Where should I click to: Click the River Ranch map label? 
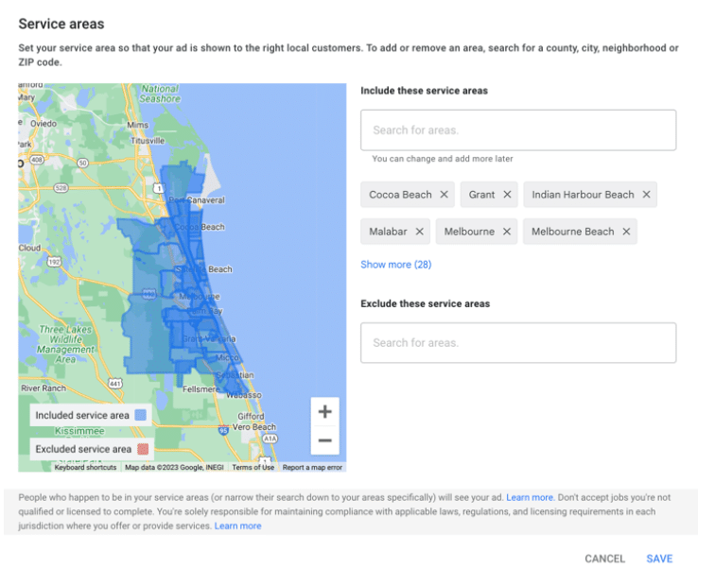44,388
